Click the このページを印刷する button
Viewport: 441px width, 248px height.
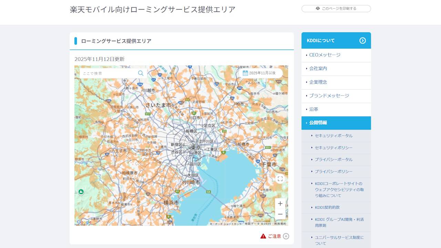pos(336,9)
